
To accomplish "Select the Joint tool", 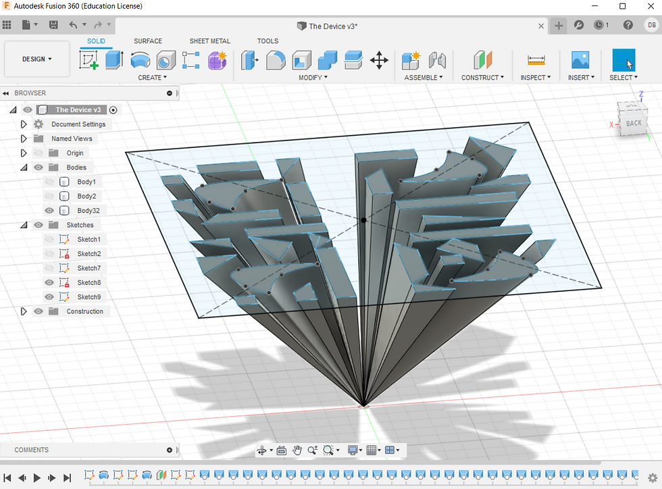I will coord(437,60).
